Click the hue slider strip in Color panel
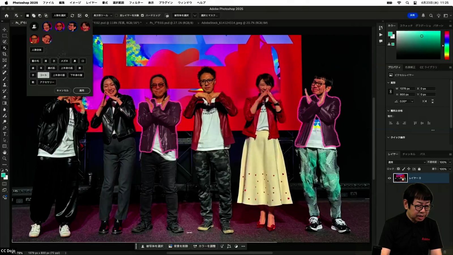 click(447, 45)
